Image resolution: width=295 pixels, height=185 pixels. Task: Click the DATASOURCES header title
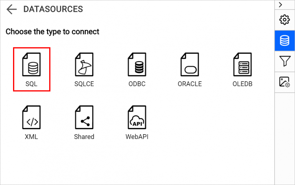[53, 9]
